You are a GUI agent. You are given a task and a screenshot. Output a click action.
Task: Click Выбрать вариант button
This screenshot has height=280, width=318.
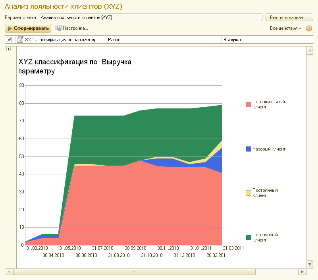[289, 17]
